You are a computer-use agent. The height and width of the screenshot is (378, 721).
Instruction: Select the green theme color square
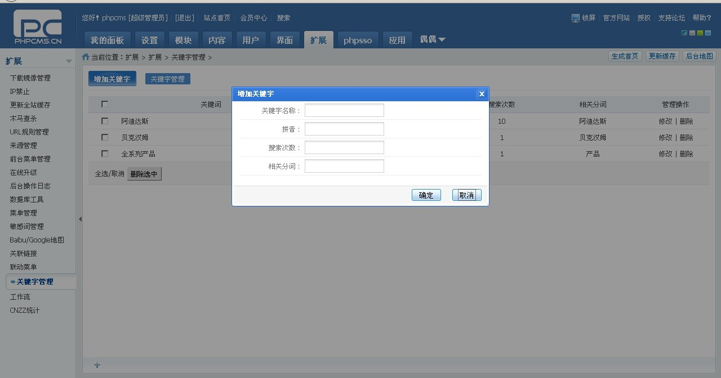click(x=700, y=33)
